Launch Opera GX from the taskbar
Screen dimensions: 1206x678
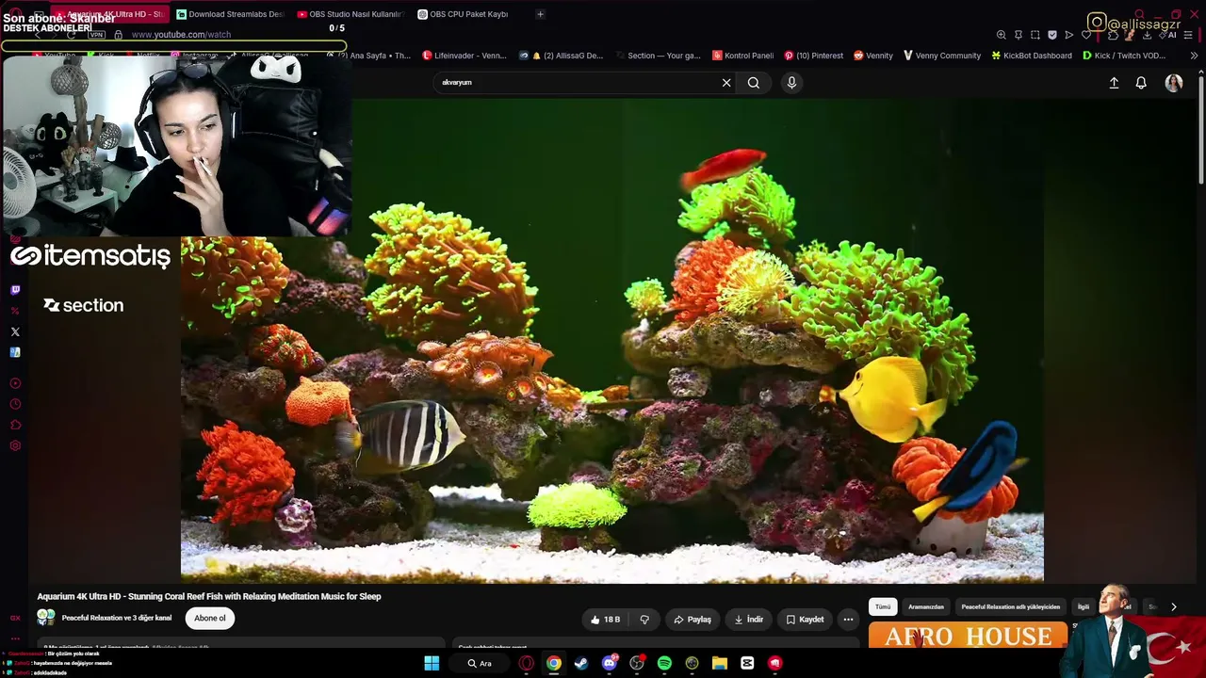click(x=527, y=663)
